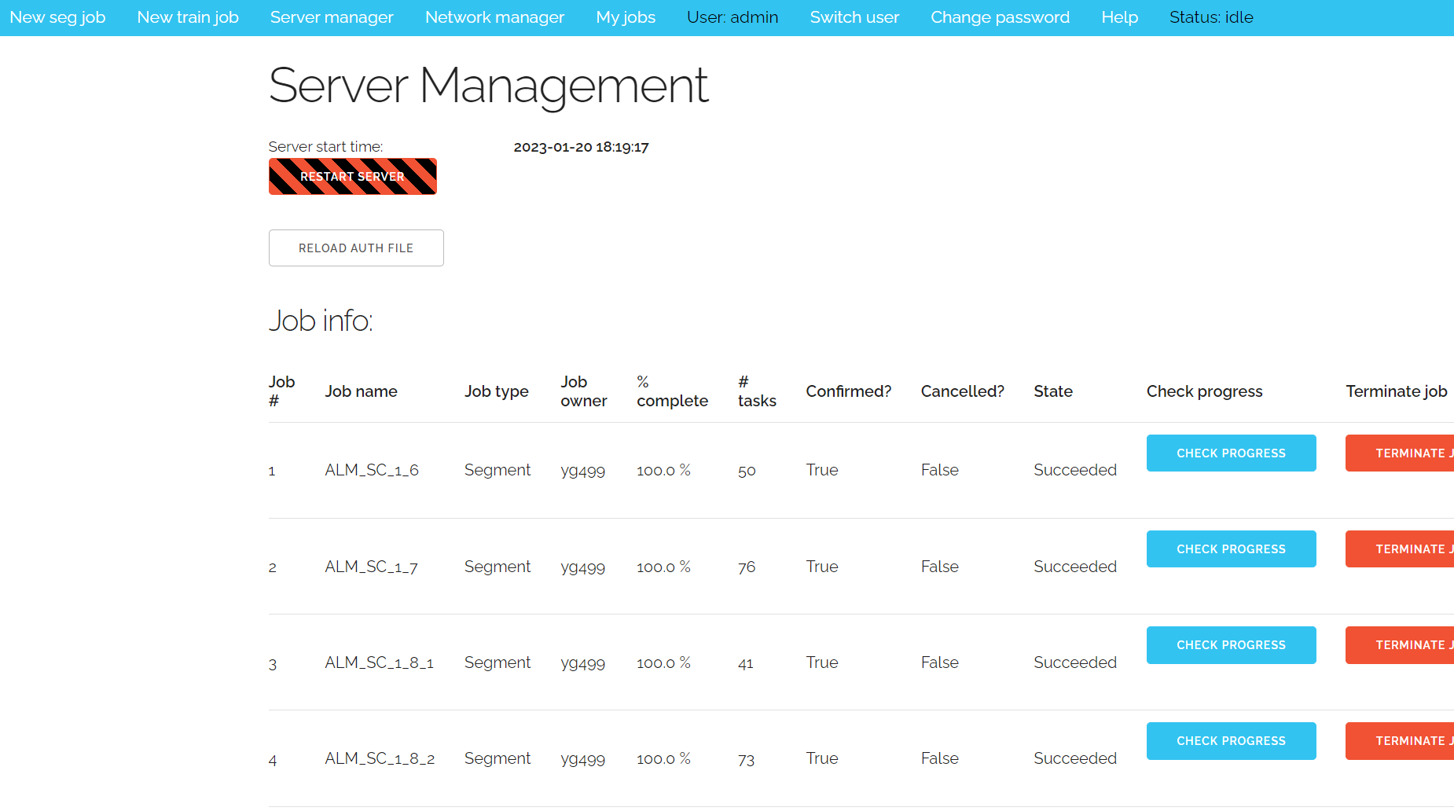Screen dimensions: 1454x811
Task: Click the task count 41
Action: pos(746,663)
